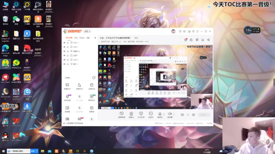The width and height of the screenshot is (275, 154).
Task: Expand the mode pill beside the app logo
Action: click(x=87, y=31)
